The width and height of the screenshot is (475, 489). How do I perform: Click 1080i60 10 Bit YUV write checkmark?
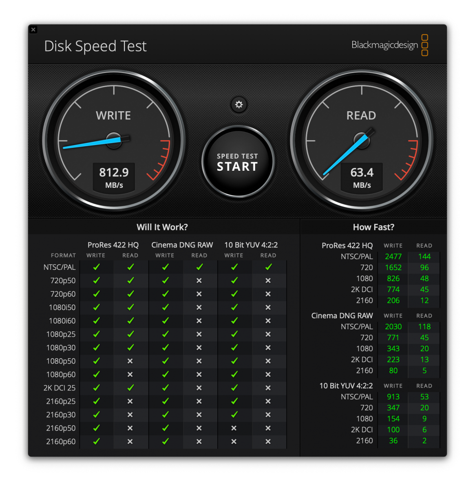[x=234, y=321]
